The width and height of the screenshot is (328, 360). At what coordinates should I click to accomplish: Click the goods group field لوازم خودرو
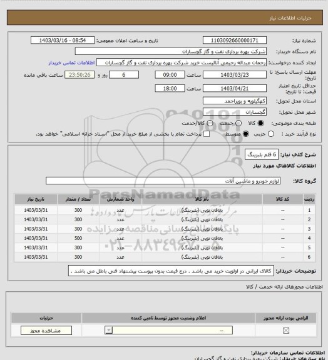click(163, 181)
